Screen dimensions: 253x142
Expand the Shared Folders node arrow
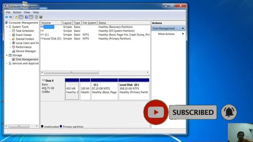click(x=10, y=39)
